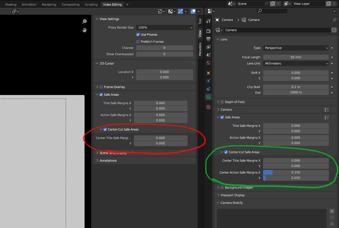Image resolution: width=339 pixels, height=228 pixels.
Task: Click the plus button in Camera Shakify panel
Action: click(x=332, y=211)
